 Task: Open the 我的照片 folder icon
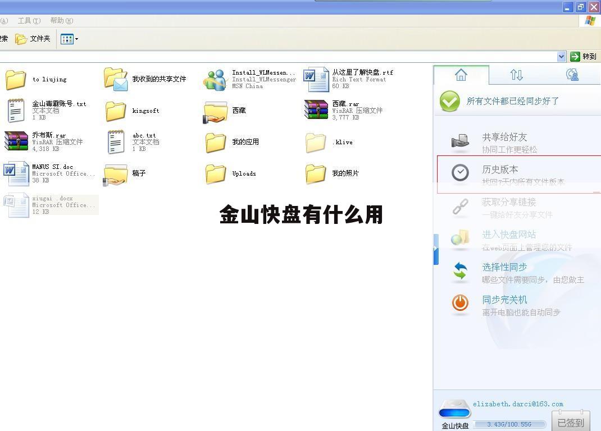[x=316, y=174]
